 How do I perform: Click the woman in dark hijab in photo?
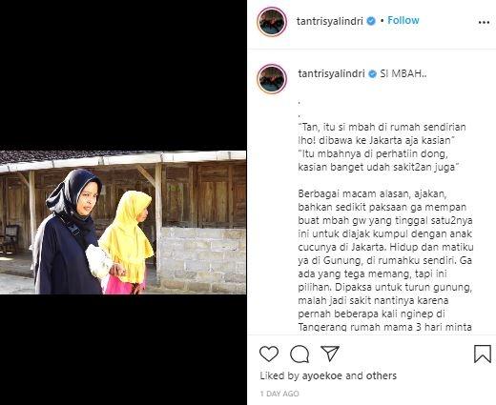click(x=69, y=232)
